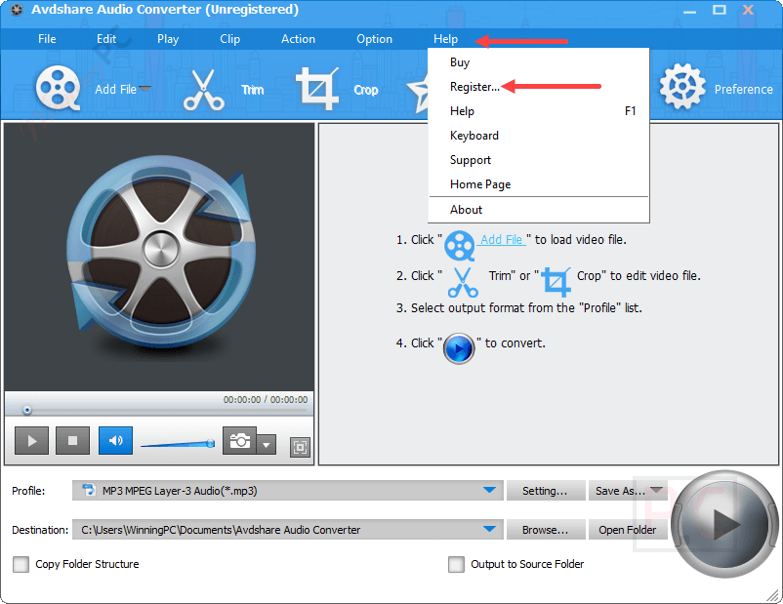The height and width of the screenshot is (604, 783).
Task: Click the Preference label in the toolbar
Action: 743,90
